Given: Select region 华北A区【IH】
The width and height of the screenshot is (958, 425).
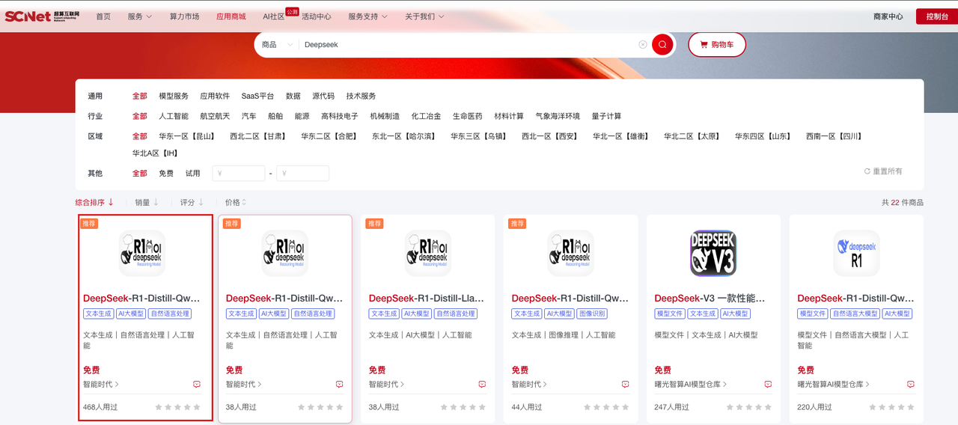Looking at the screenshot, I should click(156, 153).
